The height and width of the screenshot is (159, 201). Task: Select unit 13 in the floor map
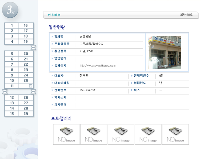(x=12, y=103)
